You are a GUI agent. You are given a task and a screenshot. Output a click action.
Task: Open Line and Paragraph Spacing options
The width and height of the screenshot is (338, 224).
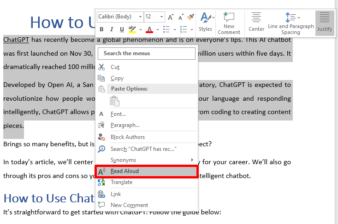pyautogui.click(x=291, y=23)
